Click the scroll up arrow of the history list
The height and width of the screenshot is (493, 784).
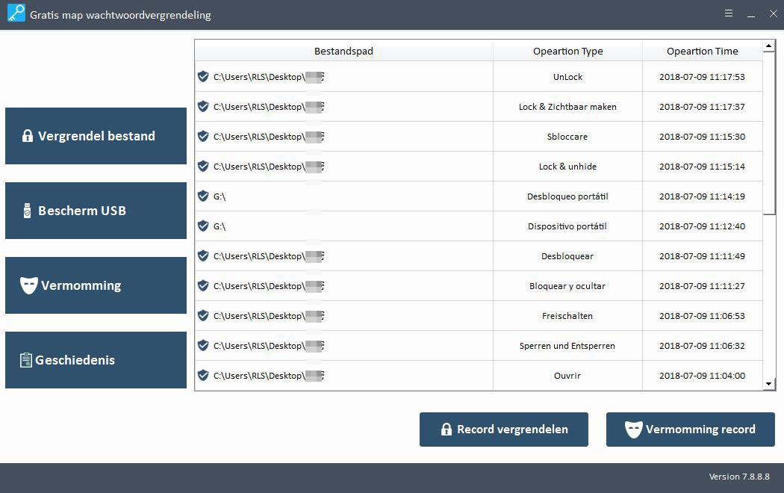pyautogui.click(x=769, y=46)
